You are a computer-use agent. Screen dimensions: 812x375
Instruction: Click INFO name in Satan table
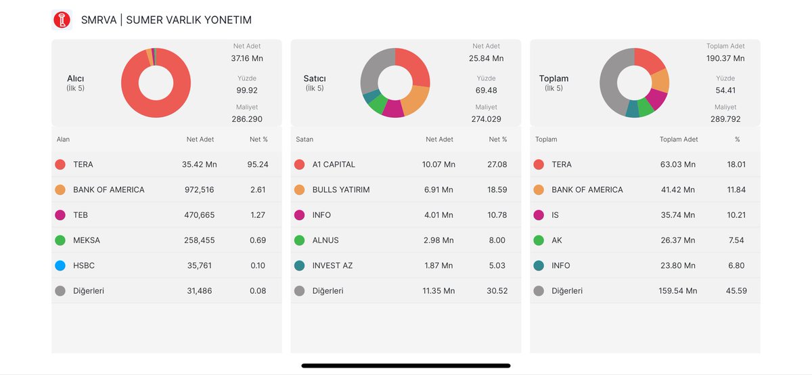click(322, 215)
